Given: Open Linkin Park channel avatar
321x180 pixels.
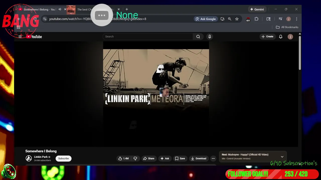Looking at the screenshot, I should click(x=29, y=158).
